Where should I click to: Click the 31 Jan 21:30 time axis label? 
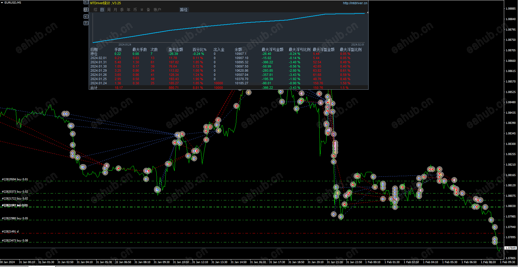click(335, 262)
